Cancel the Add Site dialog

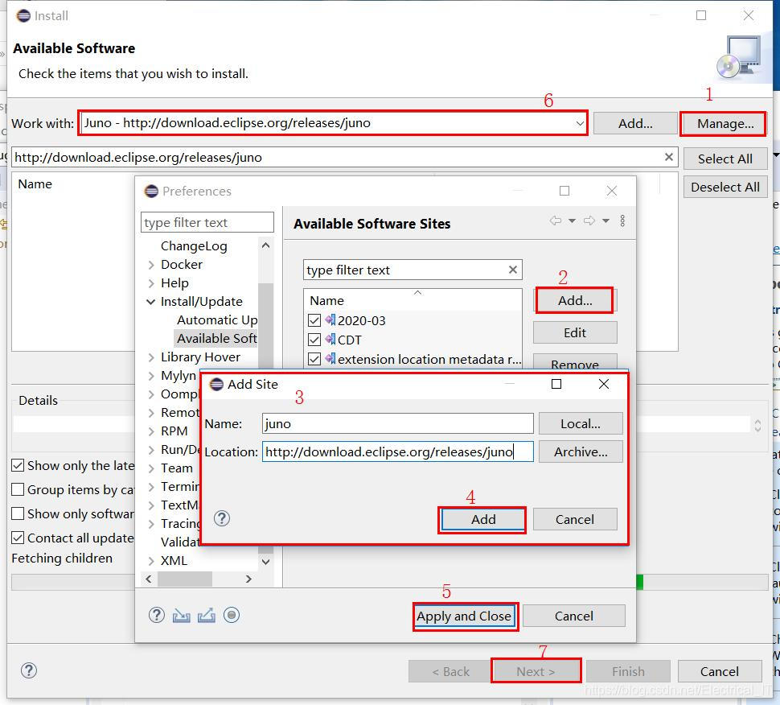[x=575, y=519]
